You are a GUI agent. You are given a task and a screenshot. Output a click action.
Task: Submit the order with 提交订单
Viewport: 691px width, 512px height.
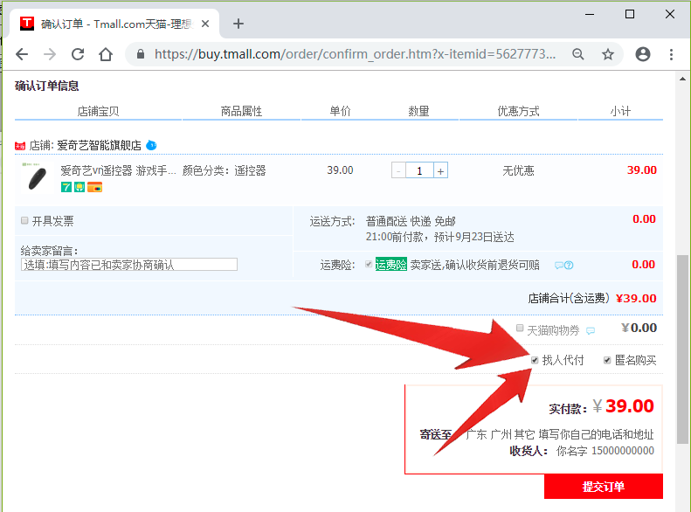(604, 487)
